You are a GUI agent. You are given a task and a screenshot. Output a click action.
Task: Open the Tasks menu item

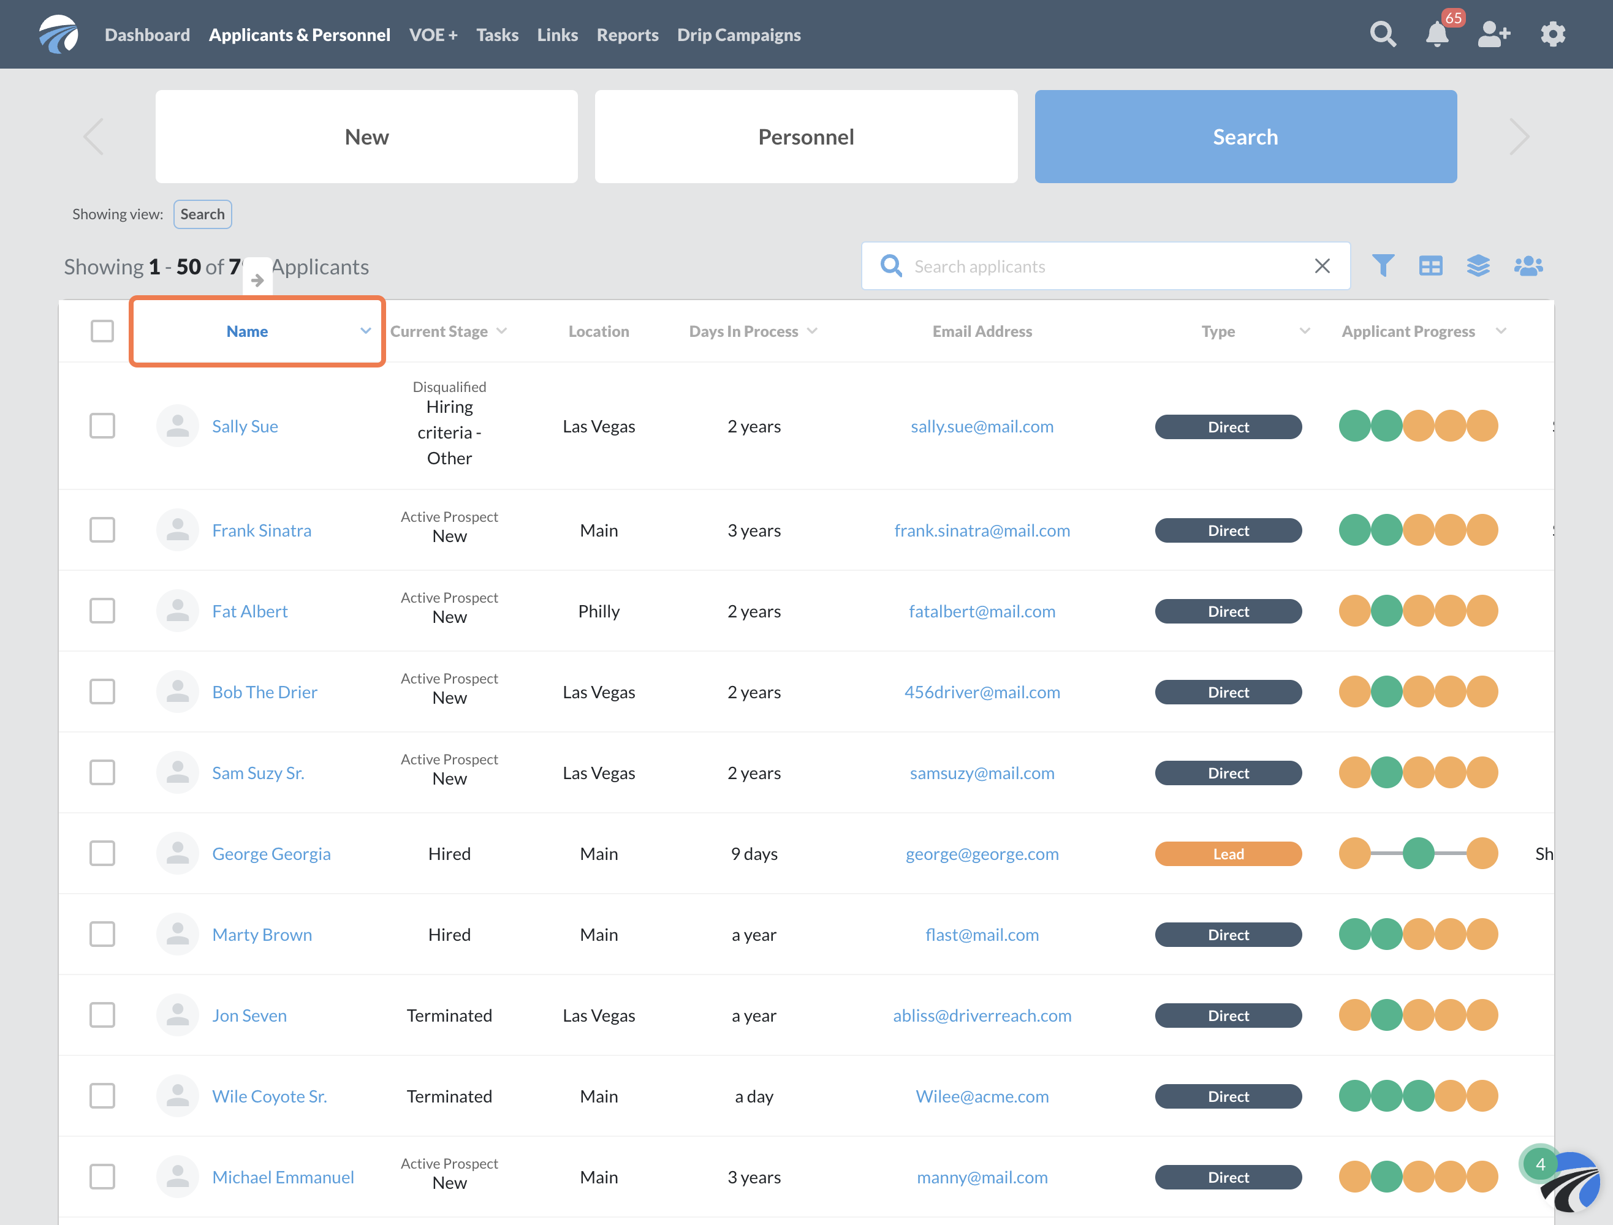pos(498,35)
